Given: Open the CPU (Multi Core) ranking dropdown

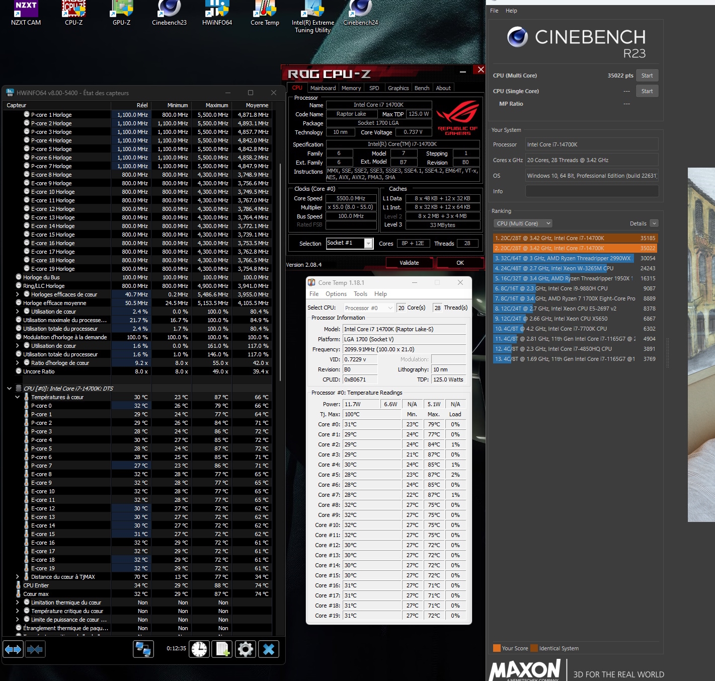Looking at the screenshot, I should pos(523,223).
